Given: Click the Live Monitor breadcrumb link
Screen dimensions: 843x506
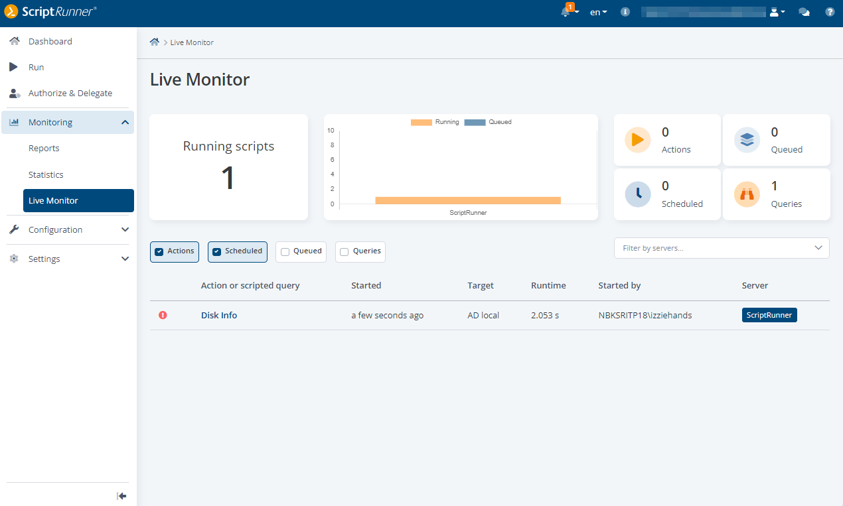Looking at the screenshot, I should 192,42.
